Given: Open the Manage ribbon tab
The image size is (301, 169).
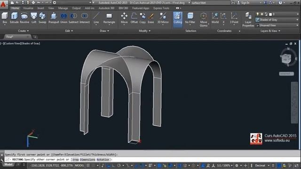Looking at the screenshot, I should coord(63,8).
